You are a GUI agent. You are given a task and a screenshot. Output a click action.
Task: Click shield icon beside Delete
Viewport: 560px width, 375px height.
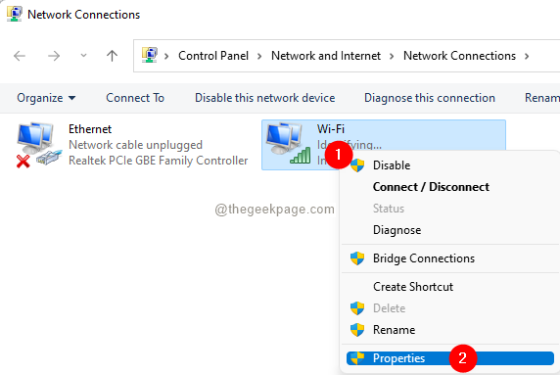pyautogui.click(x=357, y=308)
